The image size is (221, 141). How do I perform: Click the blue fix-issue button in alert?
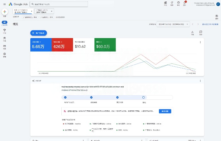[x=166, y=111]
